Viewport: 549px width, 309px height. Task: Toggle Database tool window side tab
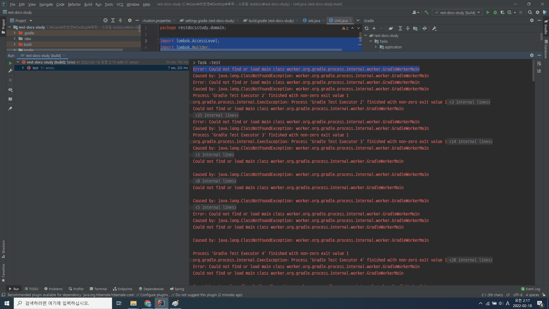[x=546, y=49]
